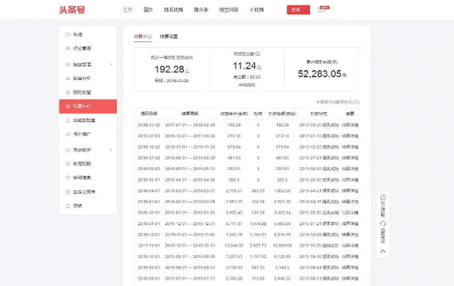Click the 数据分析 chart icon
The height and width of the screenshot is (286, 454).
pos(67,79)
